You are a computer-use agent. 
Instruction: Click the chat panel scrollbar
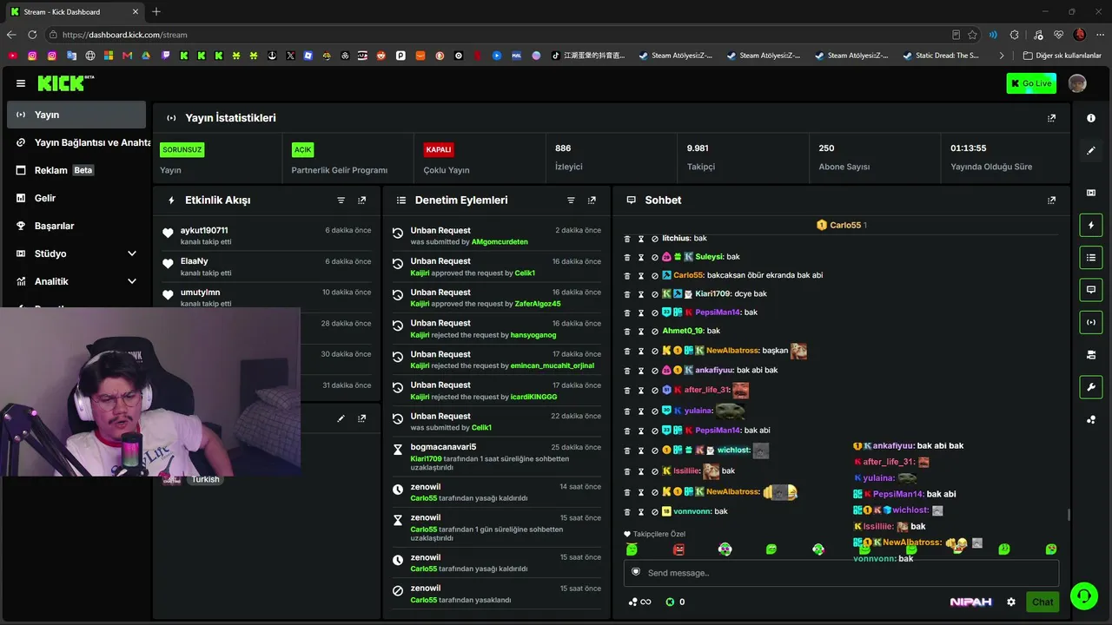[1069, 515]
